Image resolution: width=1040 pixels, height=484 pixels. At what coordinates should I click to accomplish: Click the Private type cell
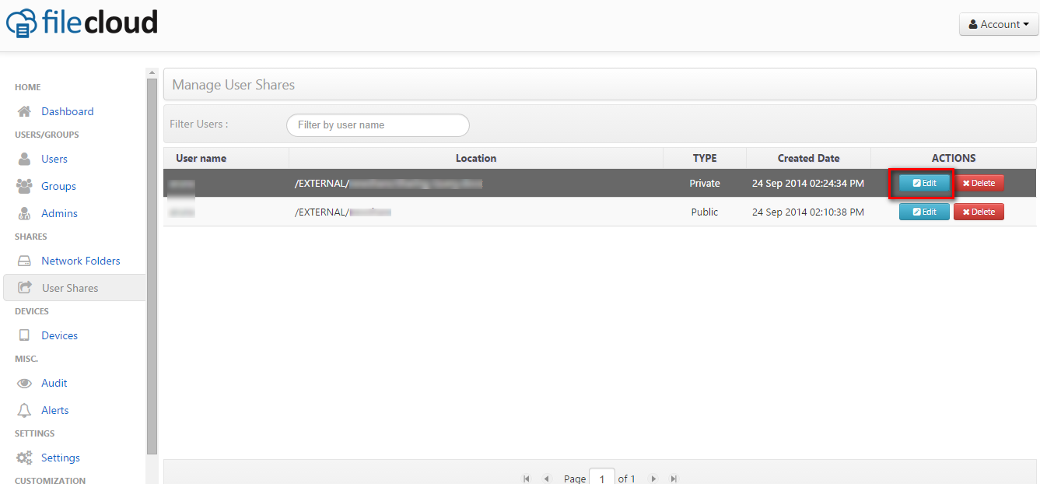pyautogui.click(x=705, y=184)
